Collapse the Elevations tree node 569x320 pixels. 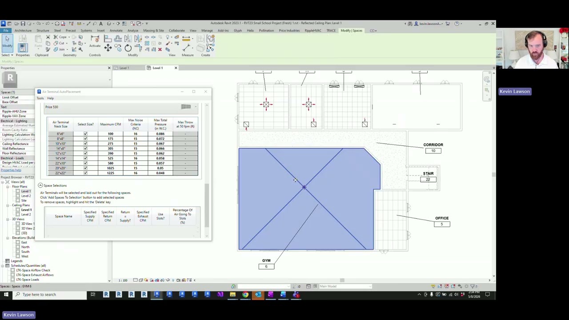[x=8, y=238]
